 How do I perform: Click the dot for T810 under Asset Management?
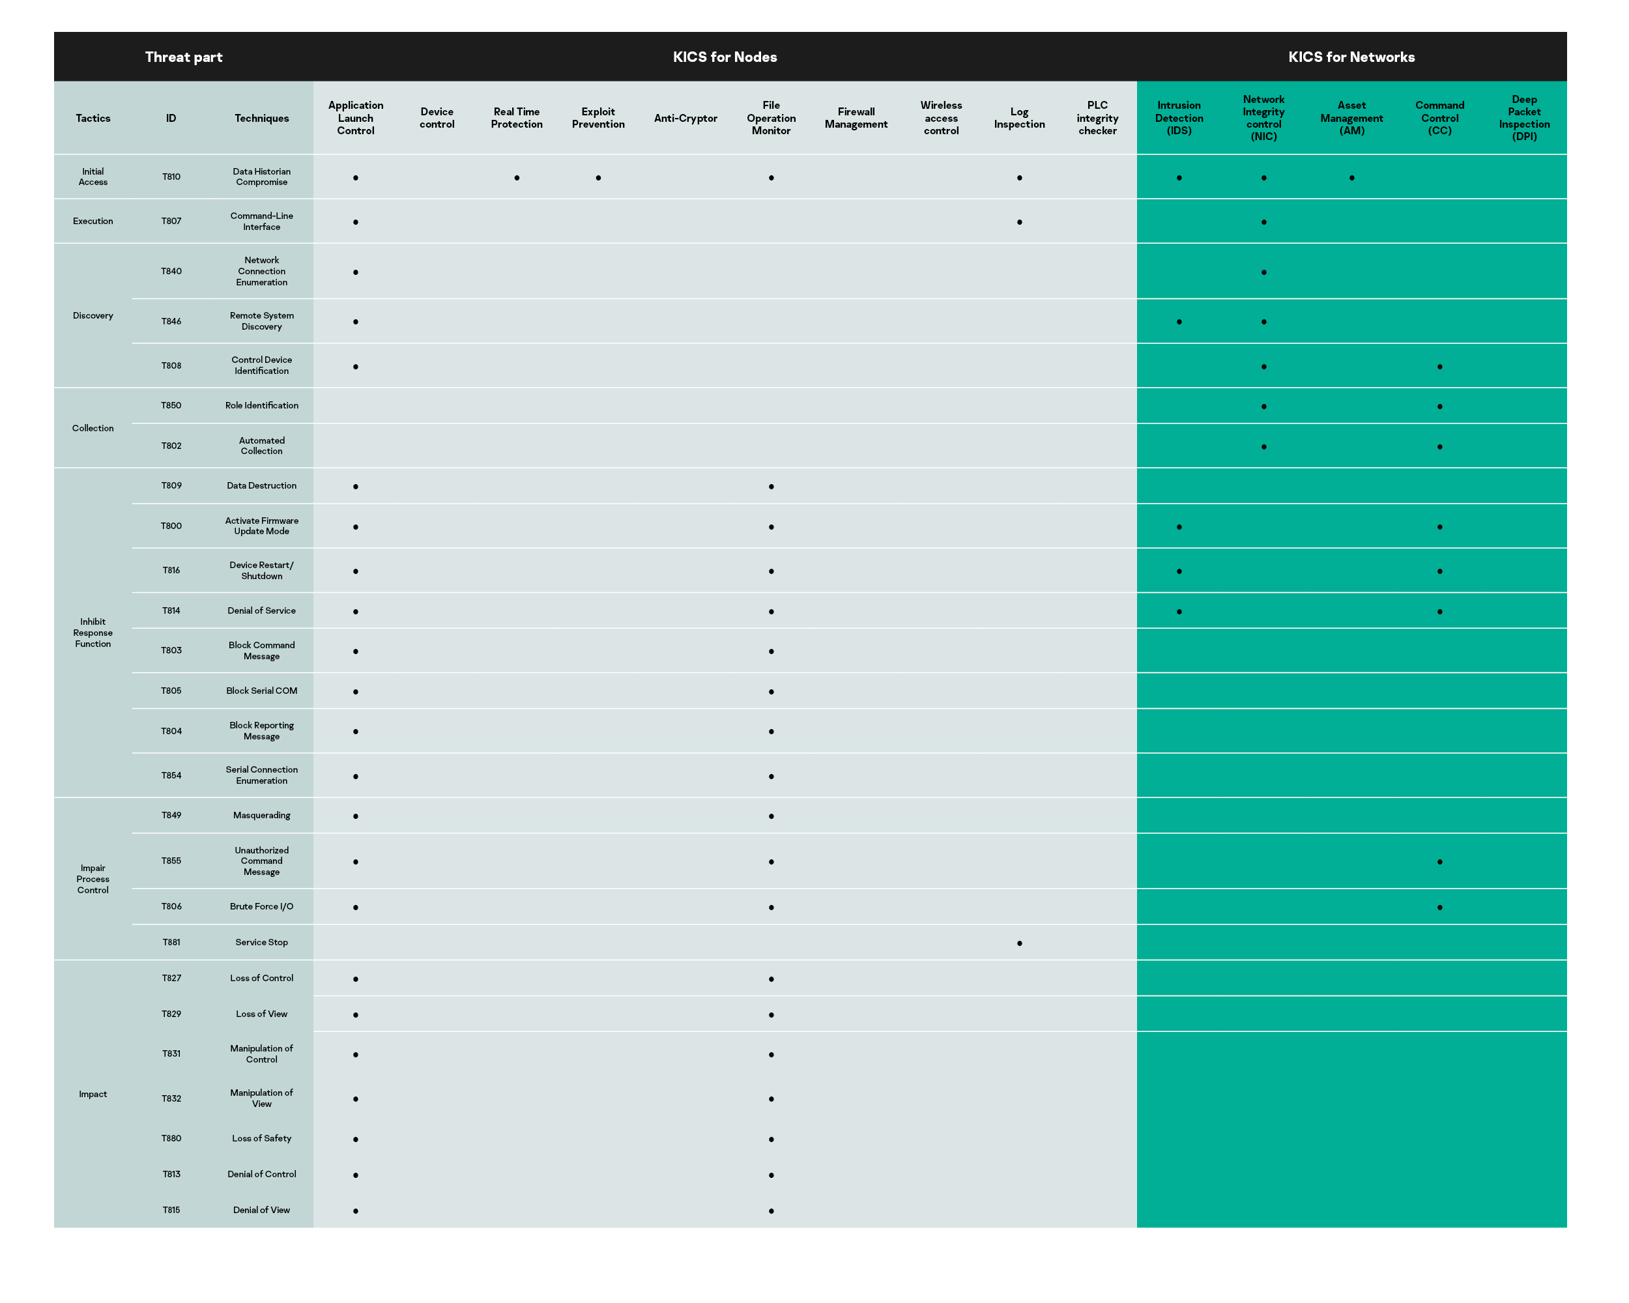pos(1351,179)
